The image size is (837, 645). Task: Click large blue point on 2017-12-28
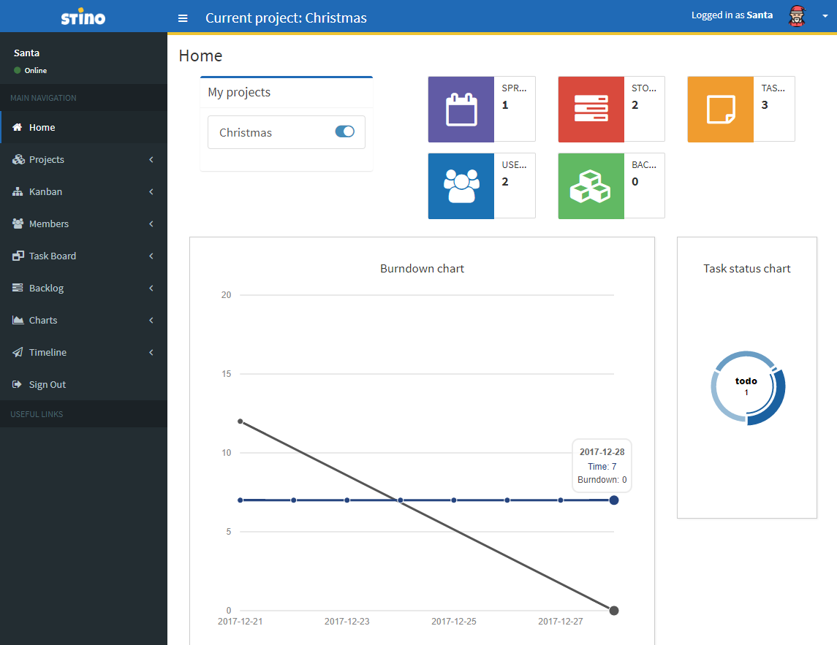(614, 500)
